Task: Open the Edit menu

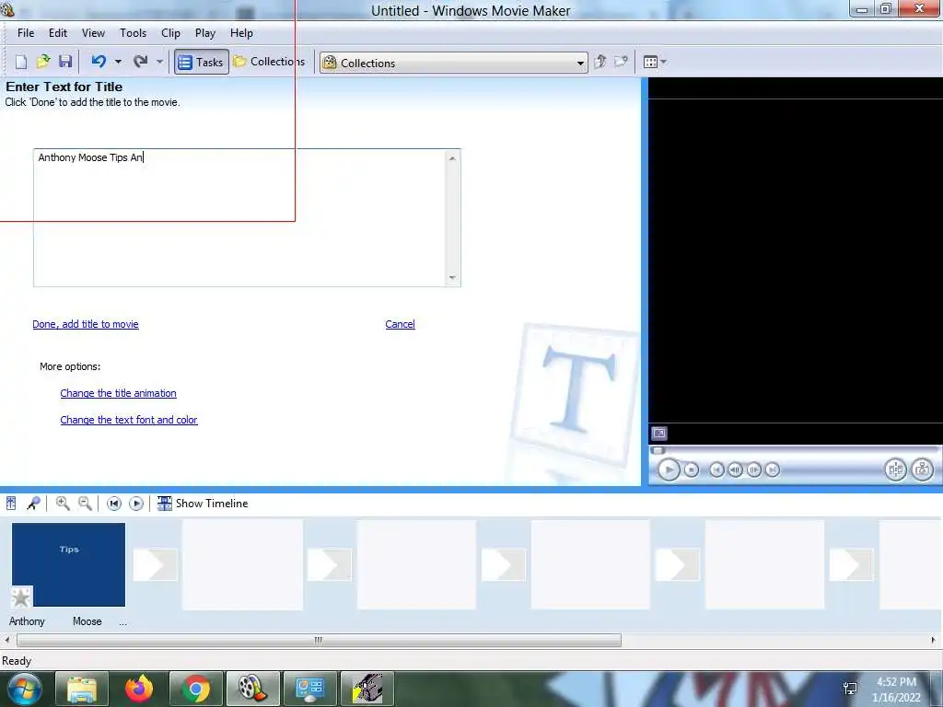Action: point(58,33)
